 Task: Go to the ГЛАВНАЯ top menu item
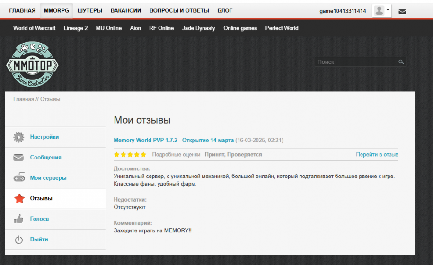(22, 11)
